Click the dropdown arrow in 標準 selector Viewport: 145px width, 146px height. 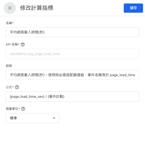[x=54, y=118]
